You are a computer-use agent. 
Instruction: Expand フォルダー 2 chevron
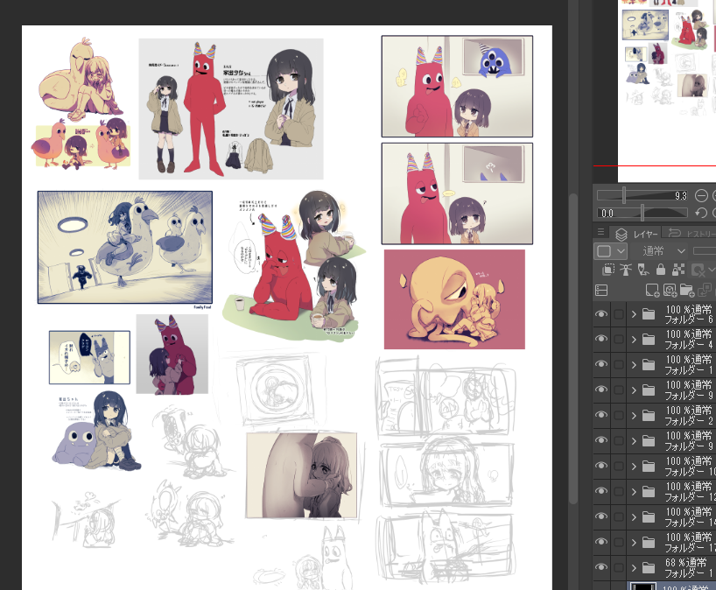pyautogui.click(x=634, y=416)
